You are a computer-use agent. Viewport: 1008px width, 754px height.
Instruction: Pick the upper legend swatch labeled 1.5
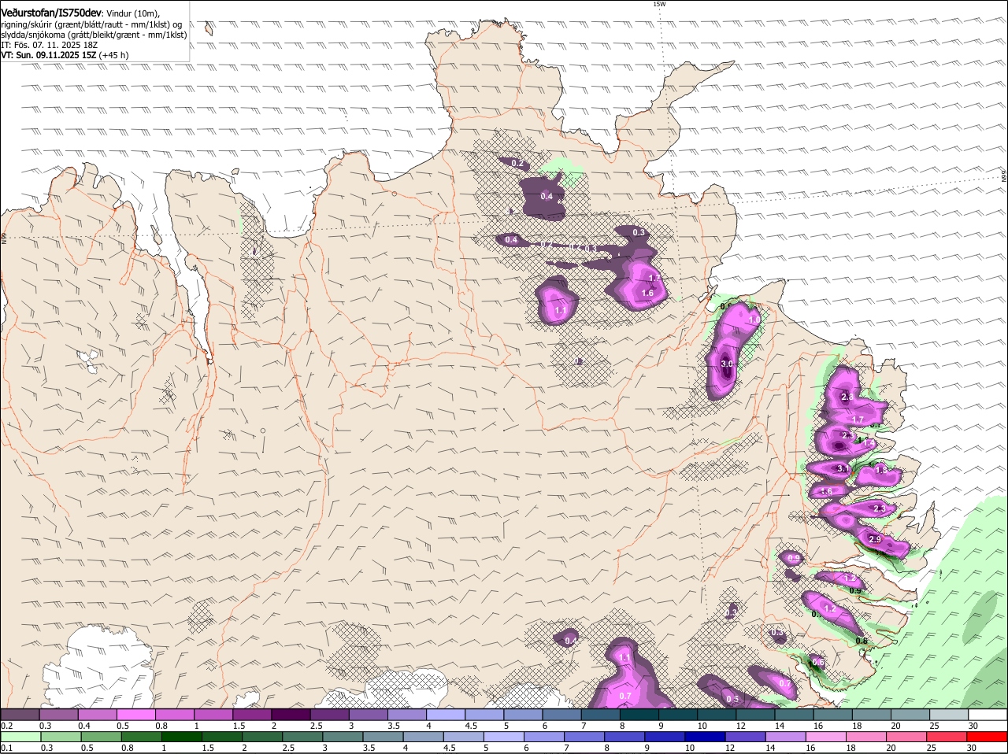click(x=252, y=714)
